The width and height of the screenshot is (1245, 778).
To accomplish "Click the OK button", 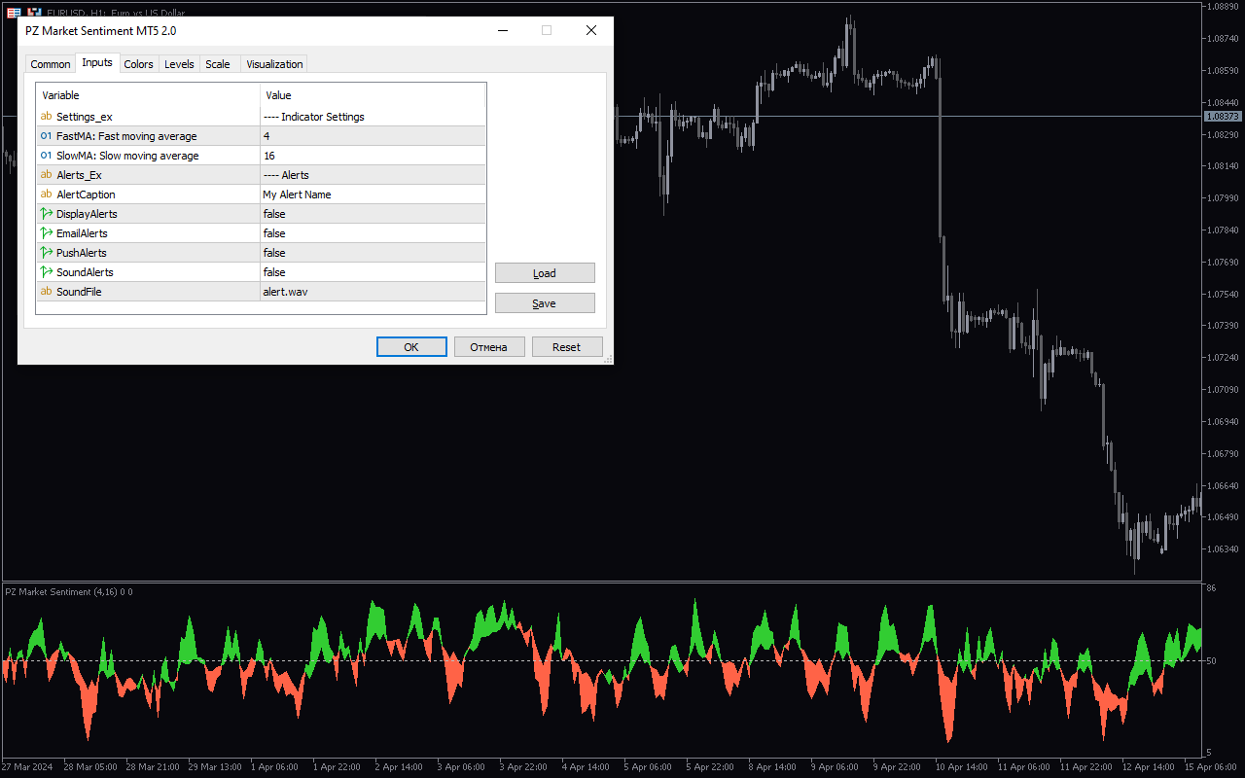I will 411,347.
